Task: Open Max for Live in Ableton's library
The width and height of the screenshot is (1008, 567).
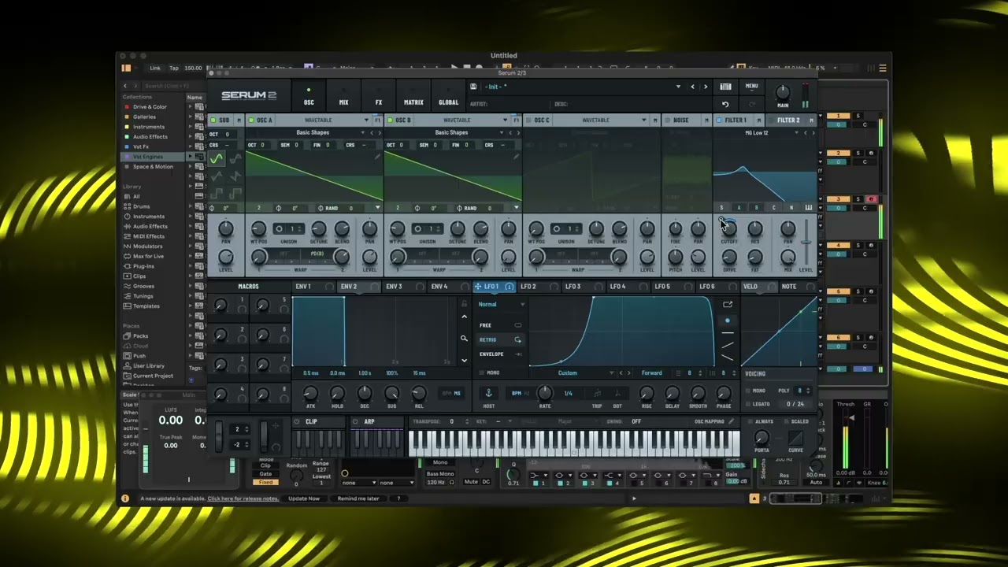Action: click(148, 256)
